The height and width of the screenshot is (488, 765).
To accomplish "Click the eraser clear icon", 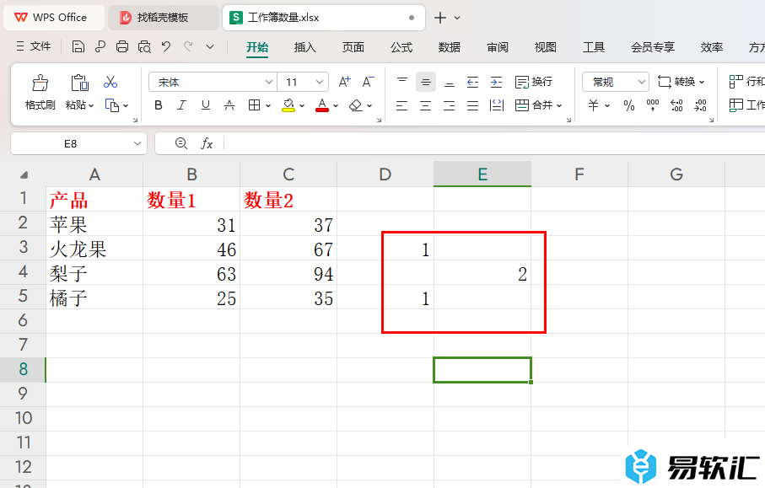I will pos(356,105).
